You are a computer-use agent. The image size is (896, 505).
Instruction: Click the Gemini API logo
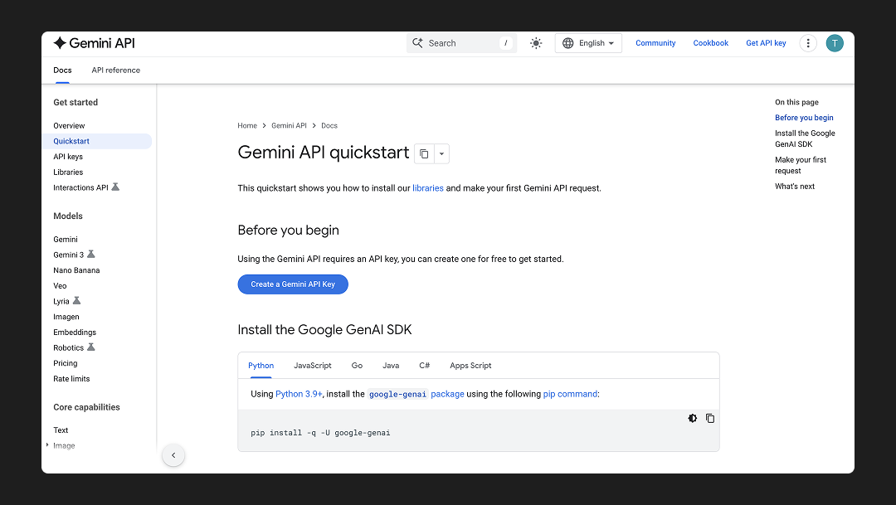95,43
